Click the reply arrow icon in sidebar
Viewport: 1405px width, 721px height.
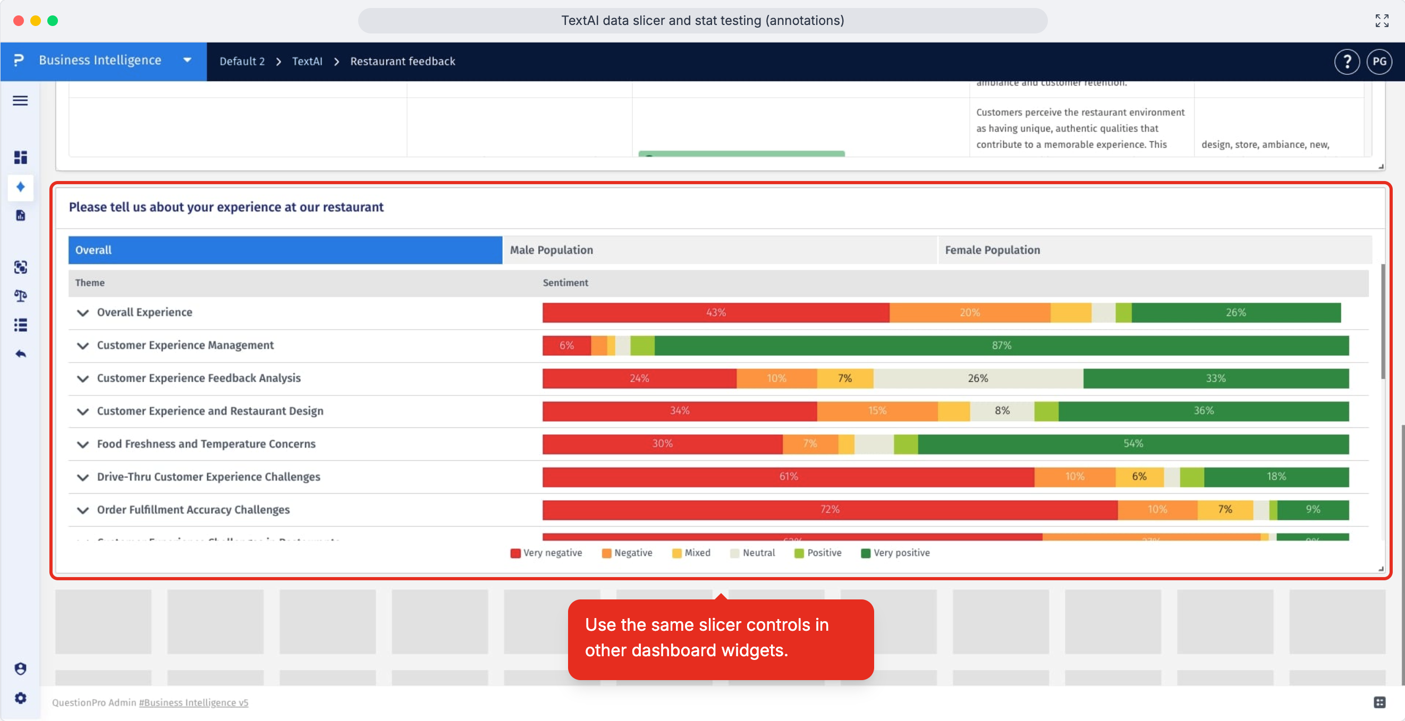(x=20, y=354)
